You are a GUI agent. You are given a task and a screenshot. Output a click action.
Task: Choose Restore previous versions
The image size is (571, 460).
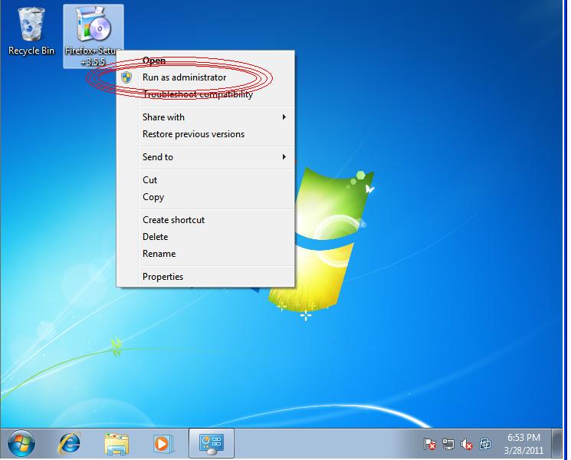tap(205, 134)
